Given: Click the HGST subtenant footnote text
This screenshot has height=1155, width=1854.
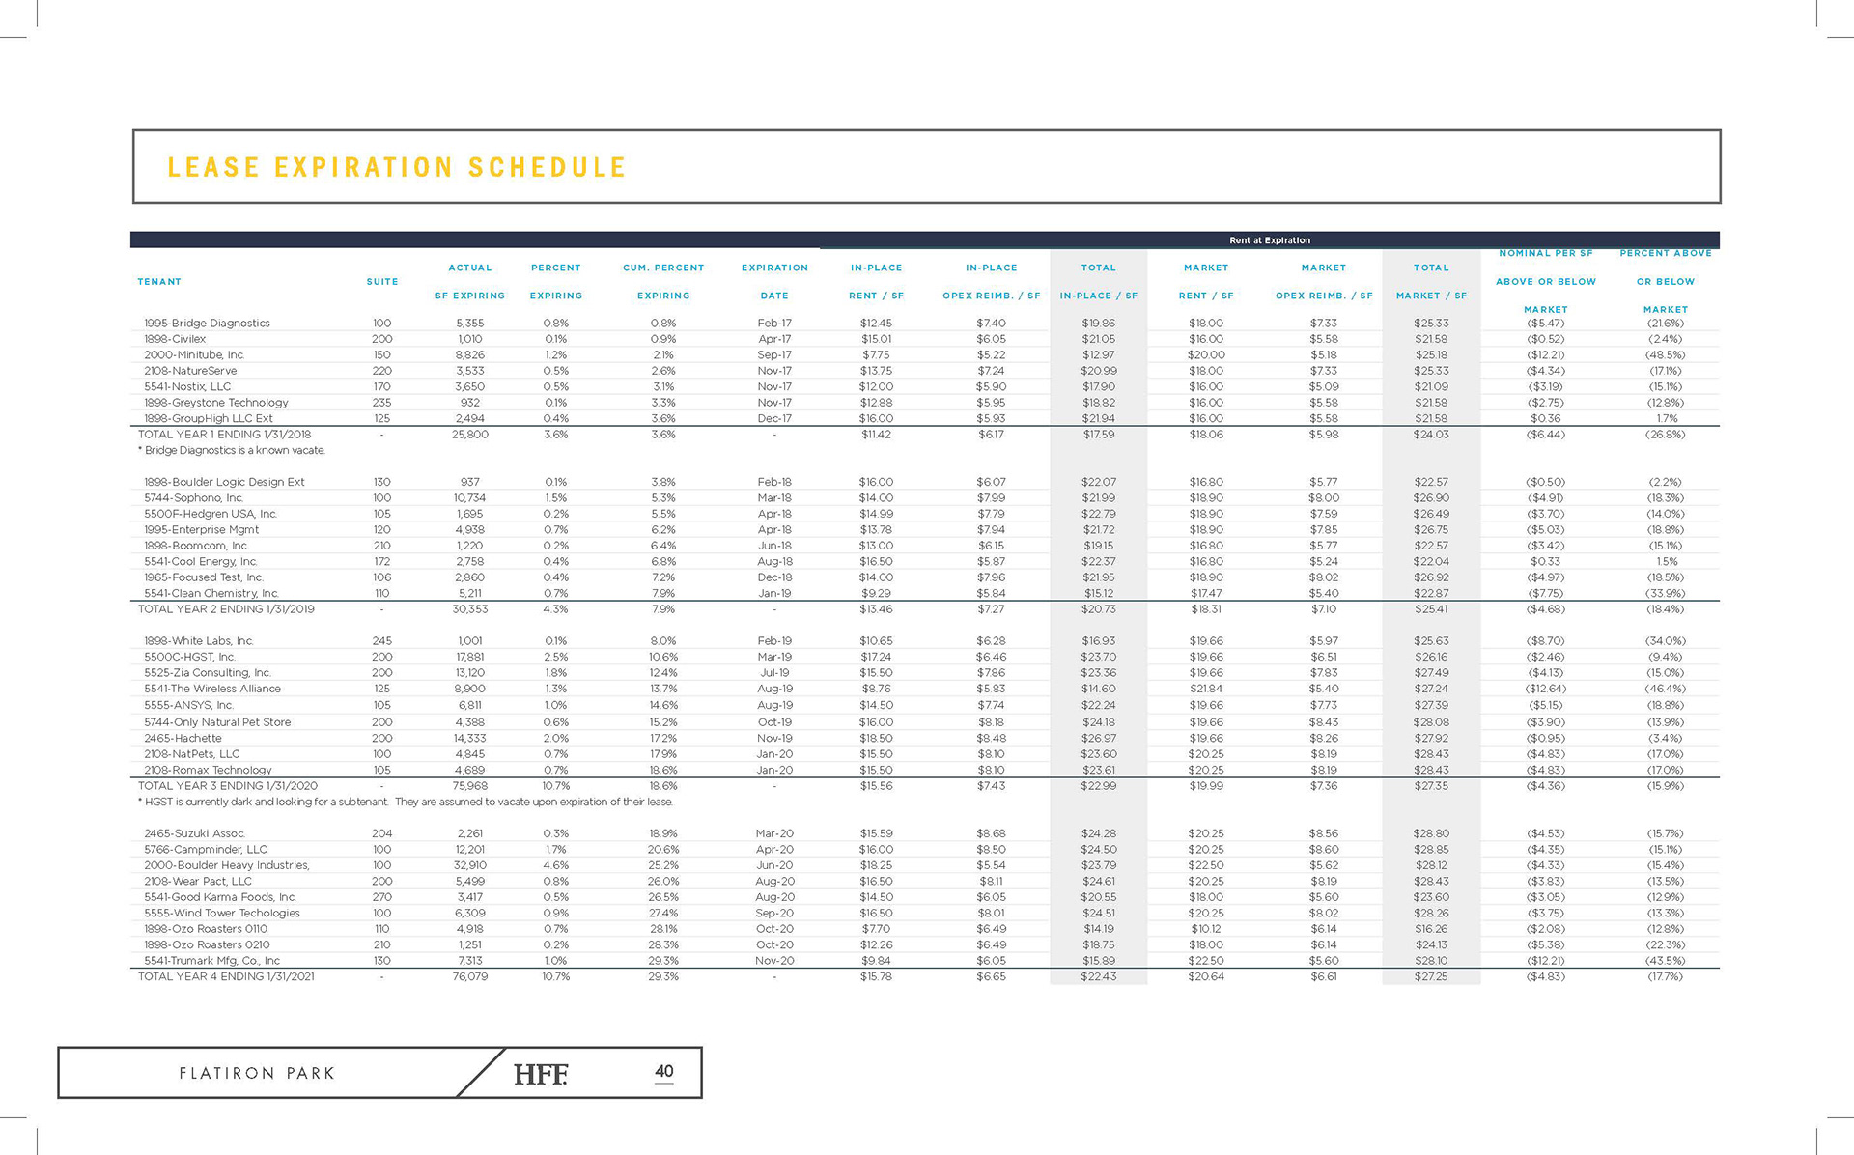Looking at the screenshot, I should click(x=406, y=803).
